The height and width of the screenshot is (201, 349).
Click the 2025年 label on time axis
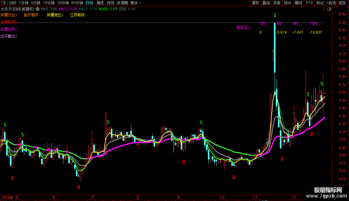pyautogui.click(x=7, y=198)
